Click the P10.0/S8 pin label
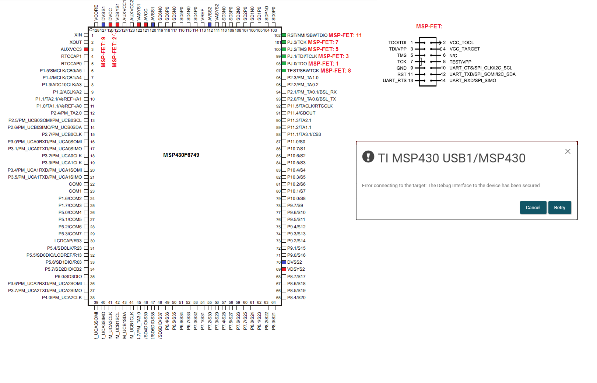597x383 pixels. click(x=296, y=198)
